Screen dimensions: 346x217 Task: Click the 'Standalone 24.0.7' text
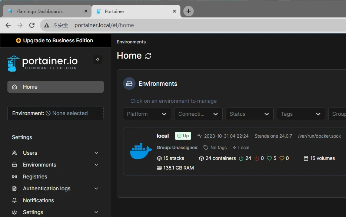(x=273, y=136)
